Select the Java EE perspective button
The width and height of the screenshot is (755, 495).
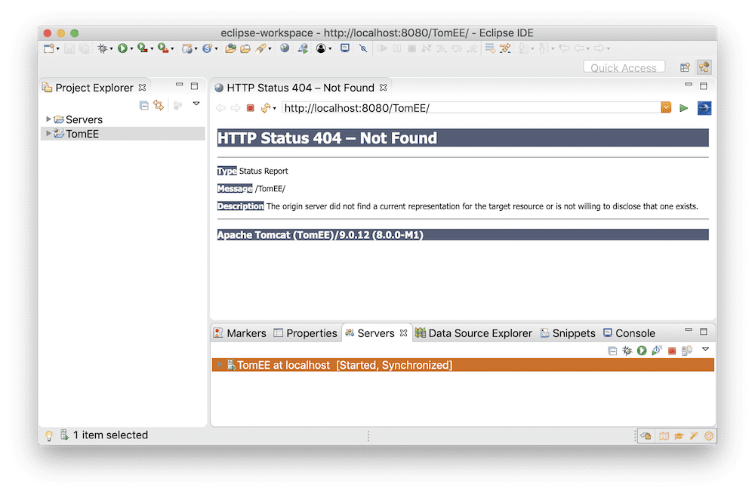(x=704, y=67)
